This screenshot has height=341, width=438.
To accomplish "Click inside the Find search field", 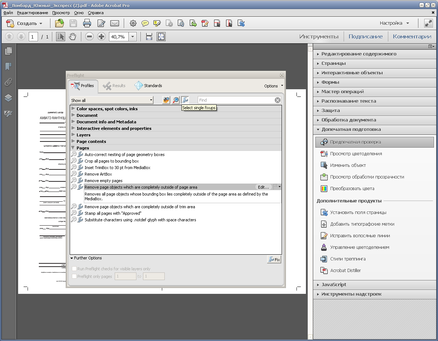I will click(x=235, y=100).
